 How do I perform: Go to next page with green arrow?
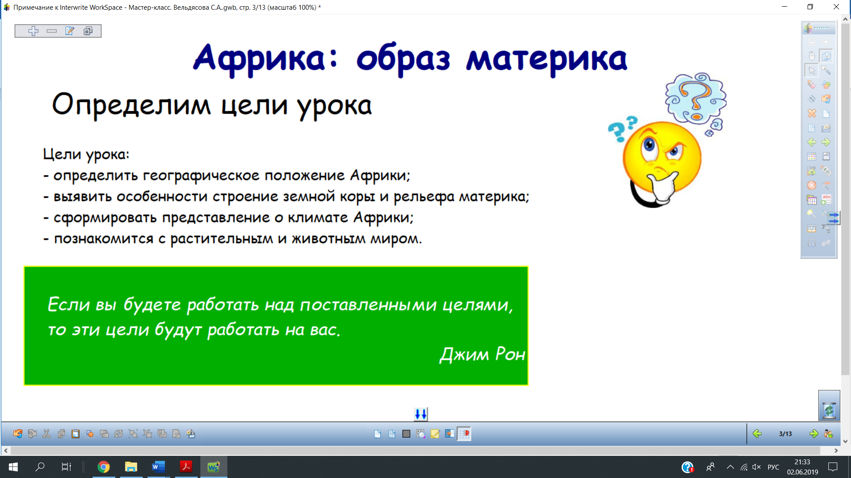[x=813, y=434]
